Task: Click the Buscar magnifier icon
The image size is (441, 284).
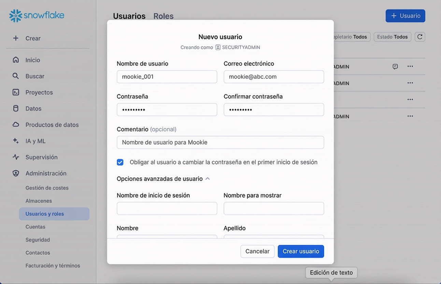Action: click(16, 76)
